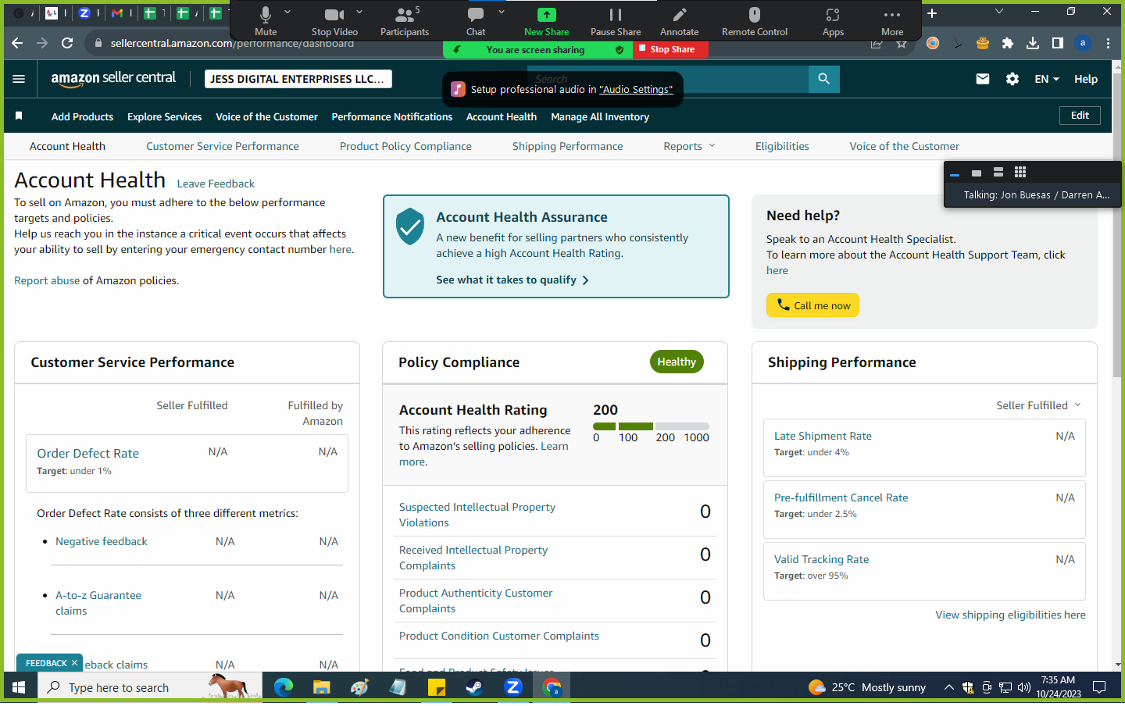Open the Audio Settings link in Zoom tip
This screenshot has height=706, width=1125.
coord(636,90)
